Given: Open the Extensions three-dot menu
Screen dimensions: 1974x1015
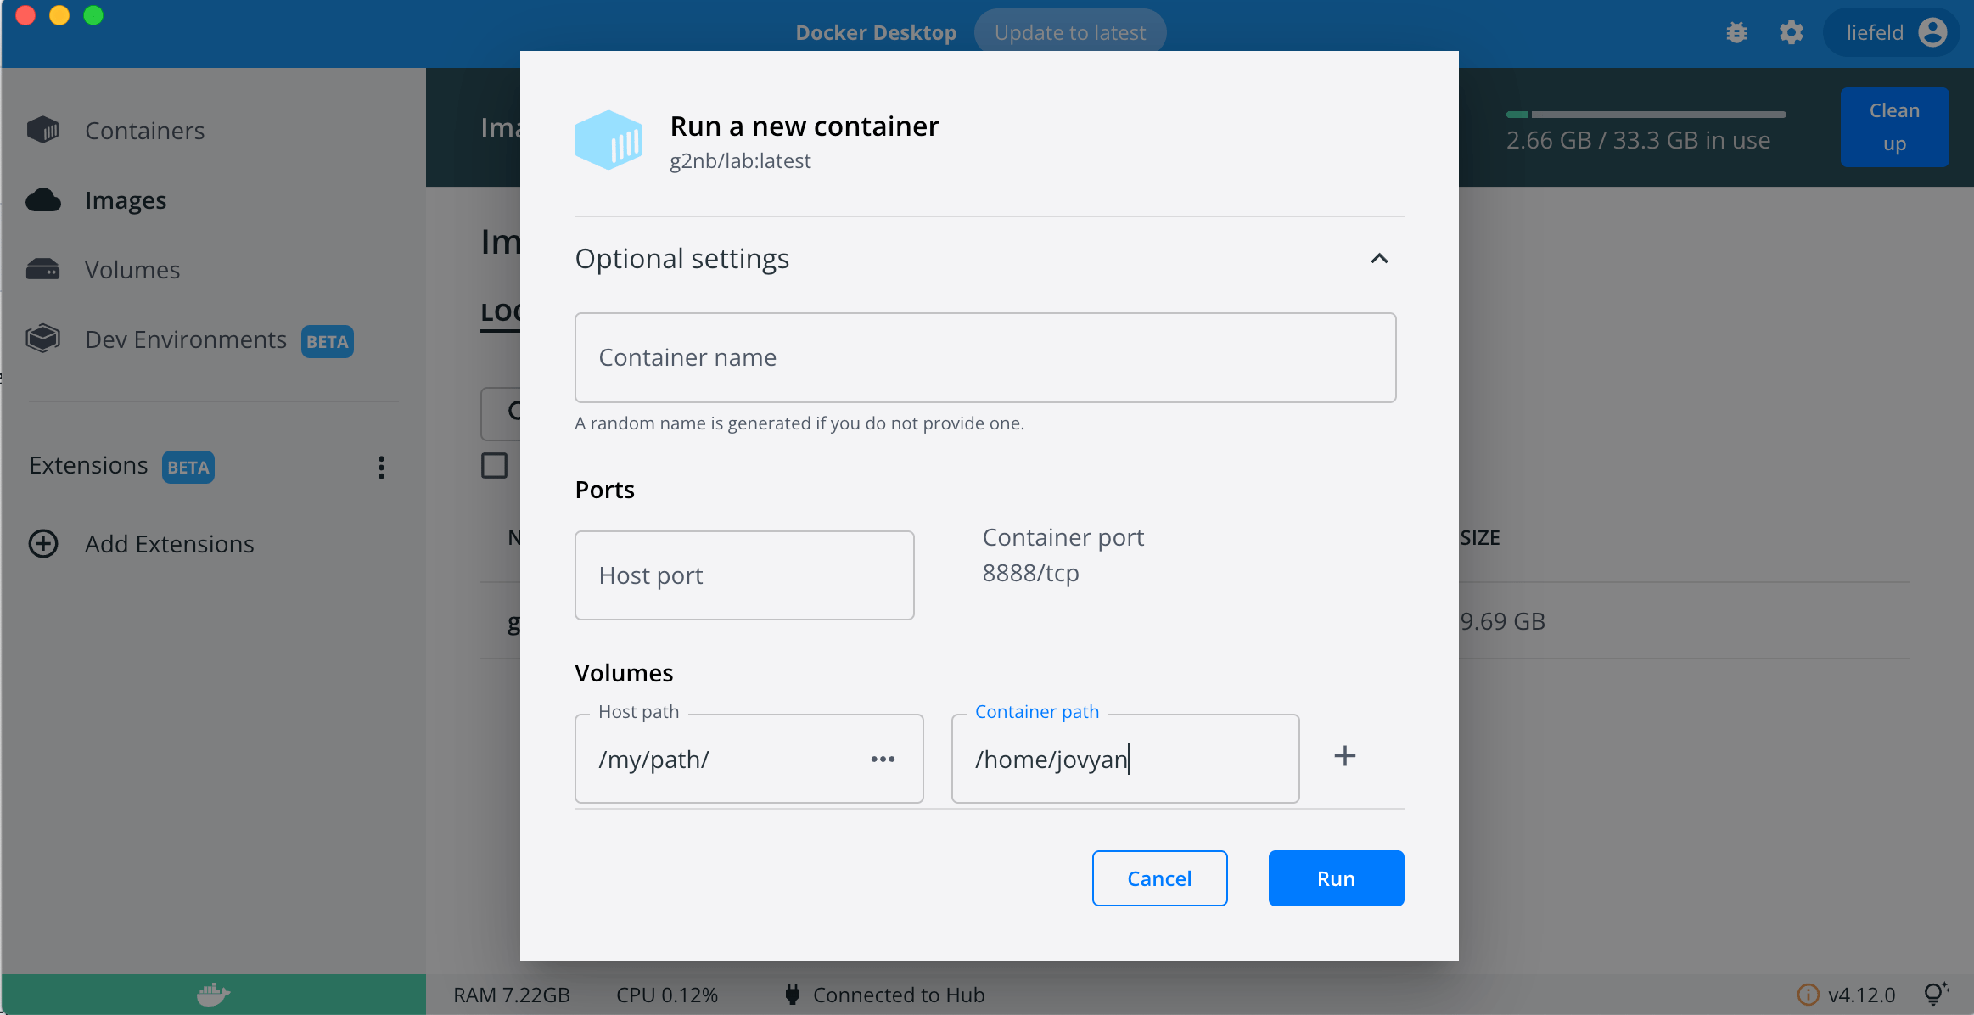Looking at the screenshot, I should click(381, 467).
